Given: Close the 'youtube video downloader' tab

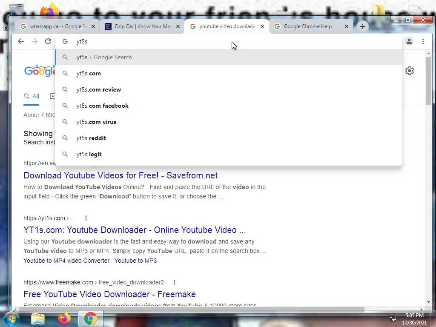Looking at the screenshot, I should click(x=262, y=26).
